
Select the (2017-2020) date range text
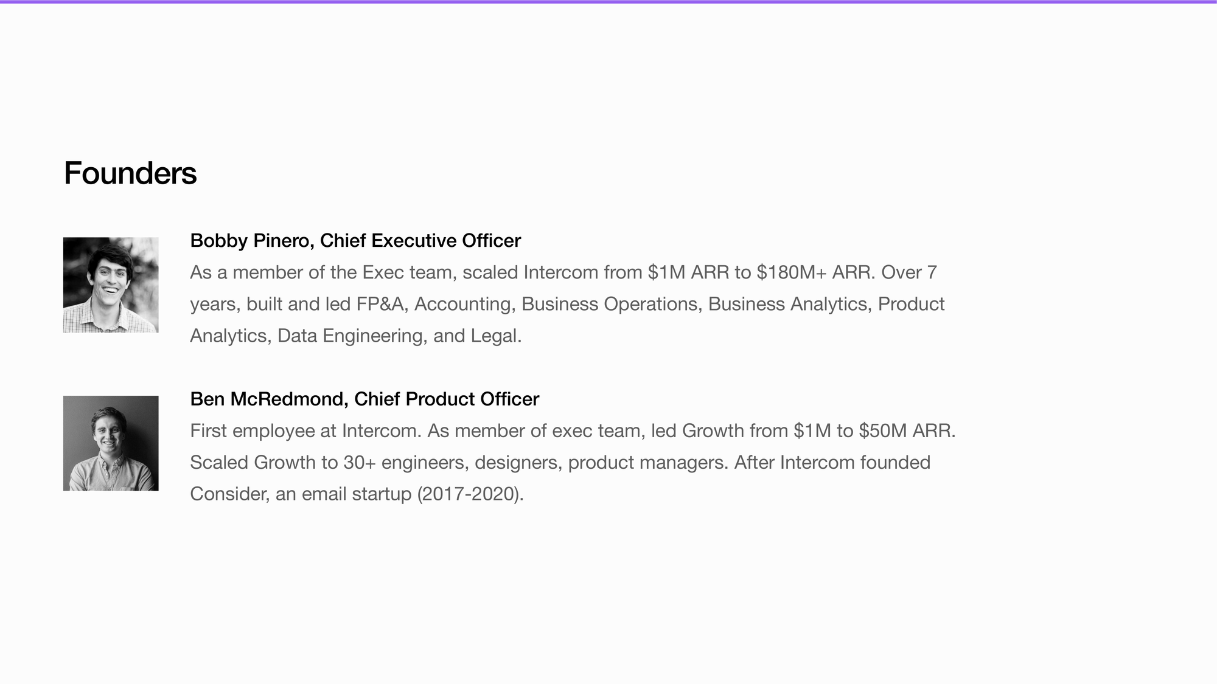[468, 494]
